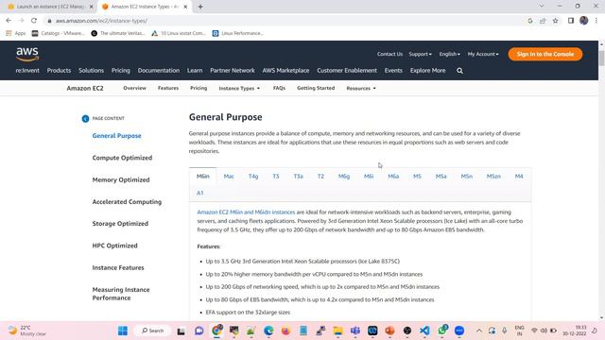Image resolution: width=605 pixels, height=340 pixels.
Task: Open Chrome side panel icon
Action: (x=571, y=21)
